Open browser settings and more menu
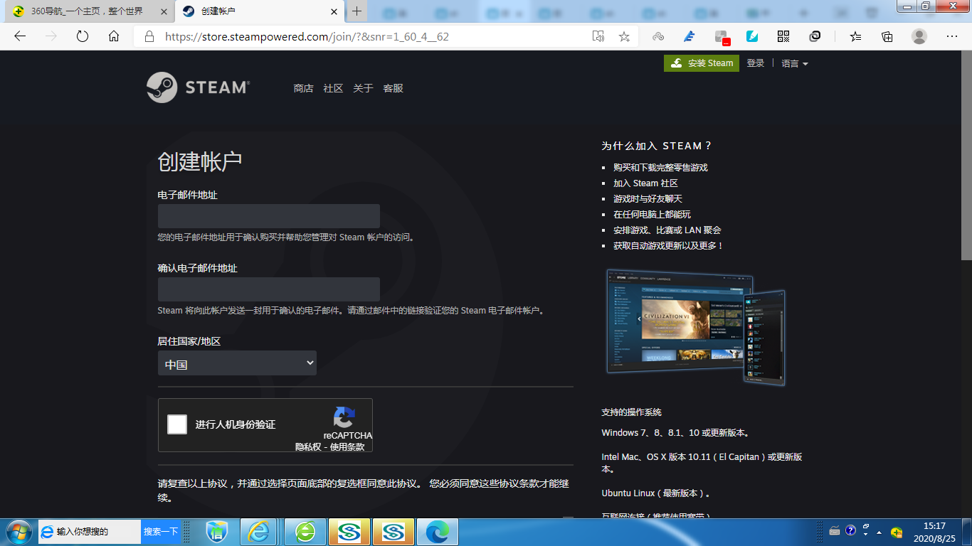Screen dimensions: 972x546 [x=952, y=36]
